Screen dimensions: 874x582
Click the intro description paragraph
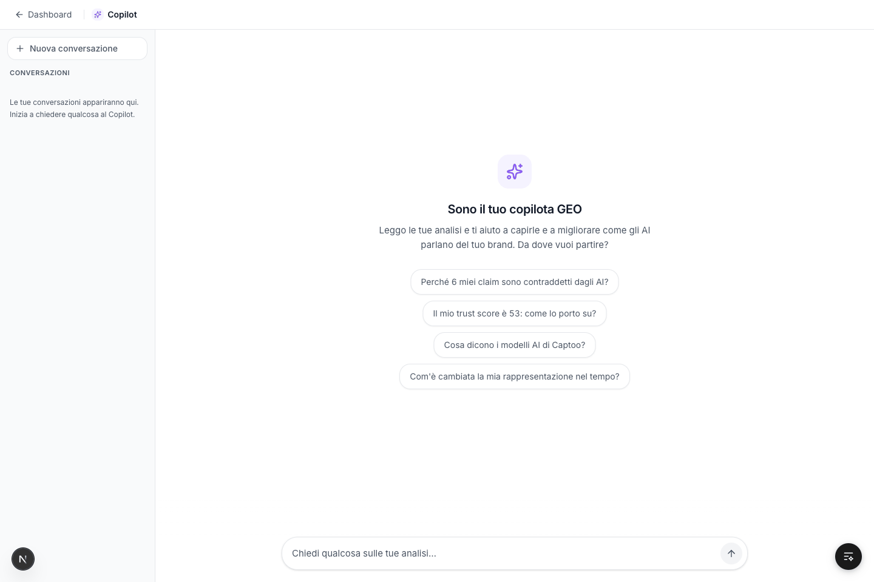coord(515,238)
